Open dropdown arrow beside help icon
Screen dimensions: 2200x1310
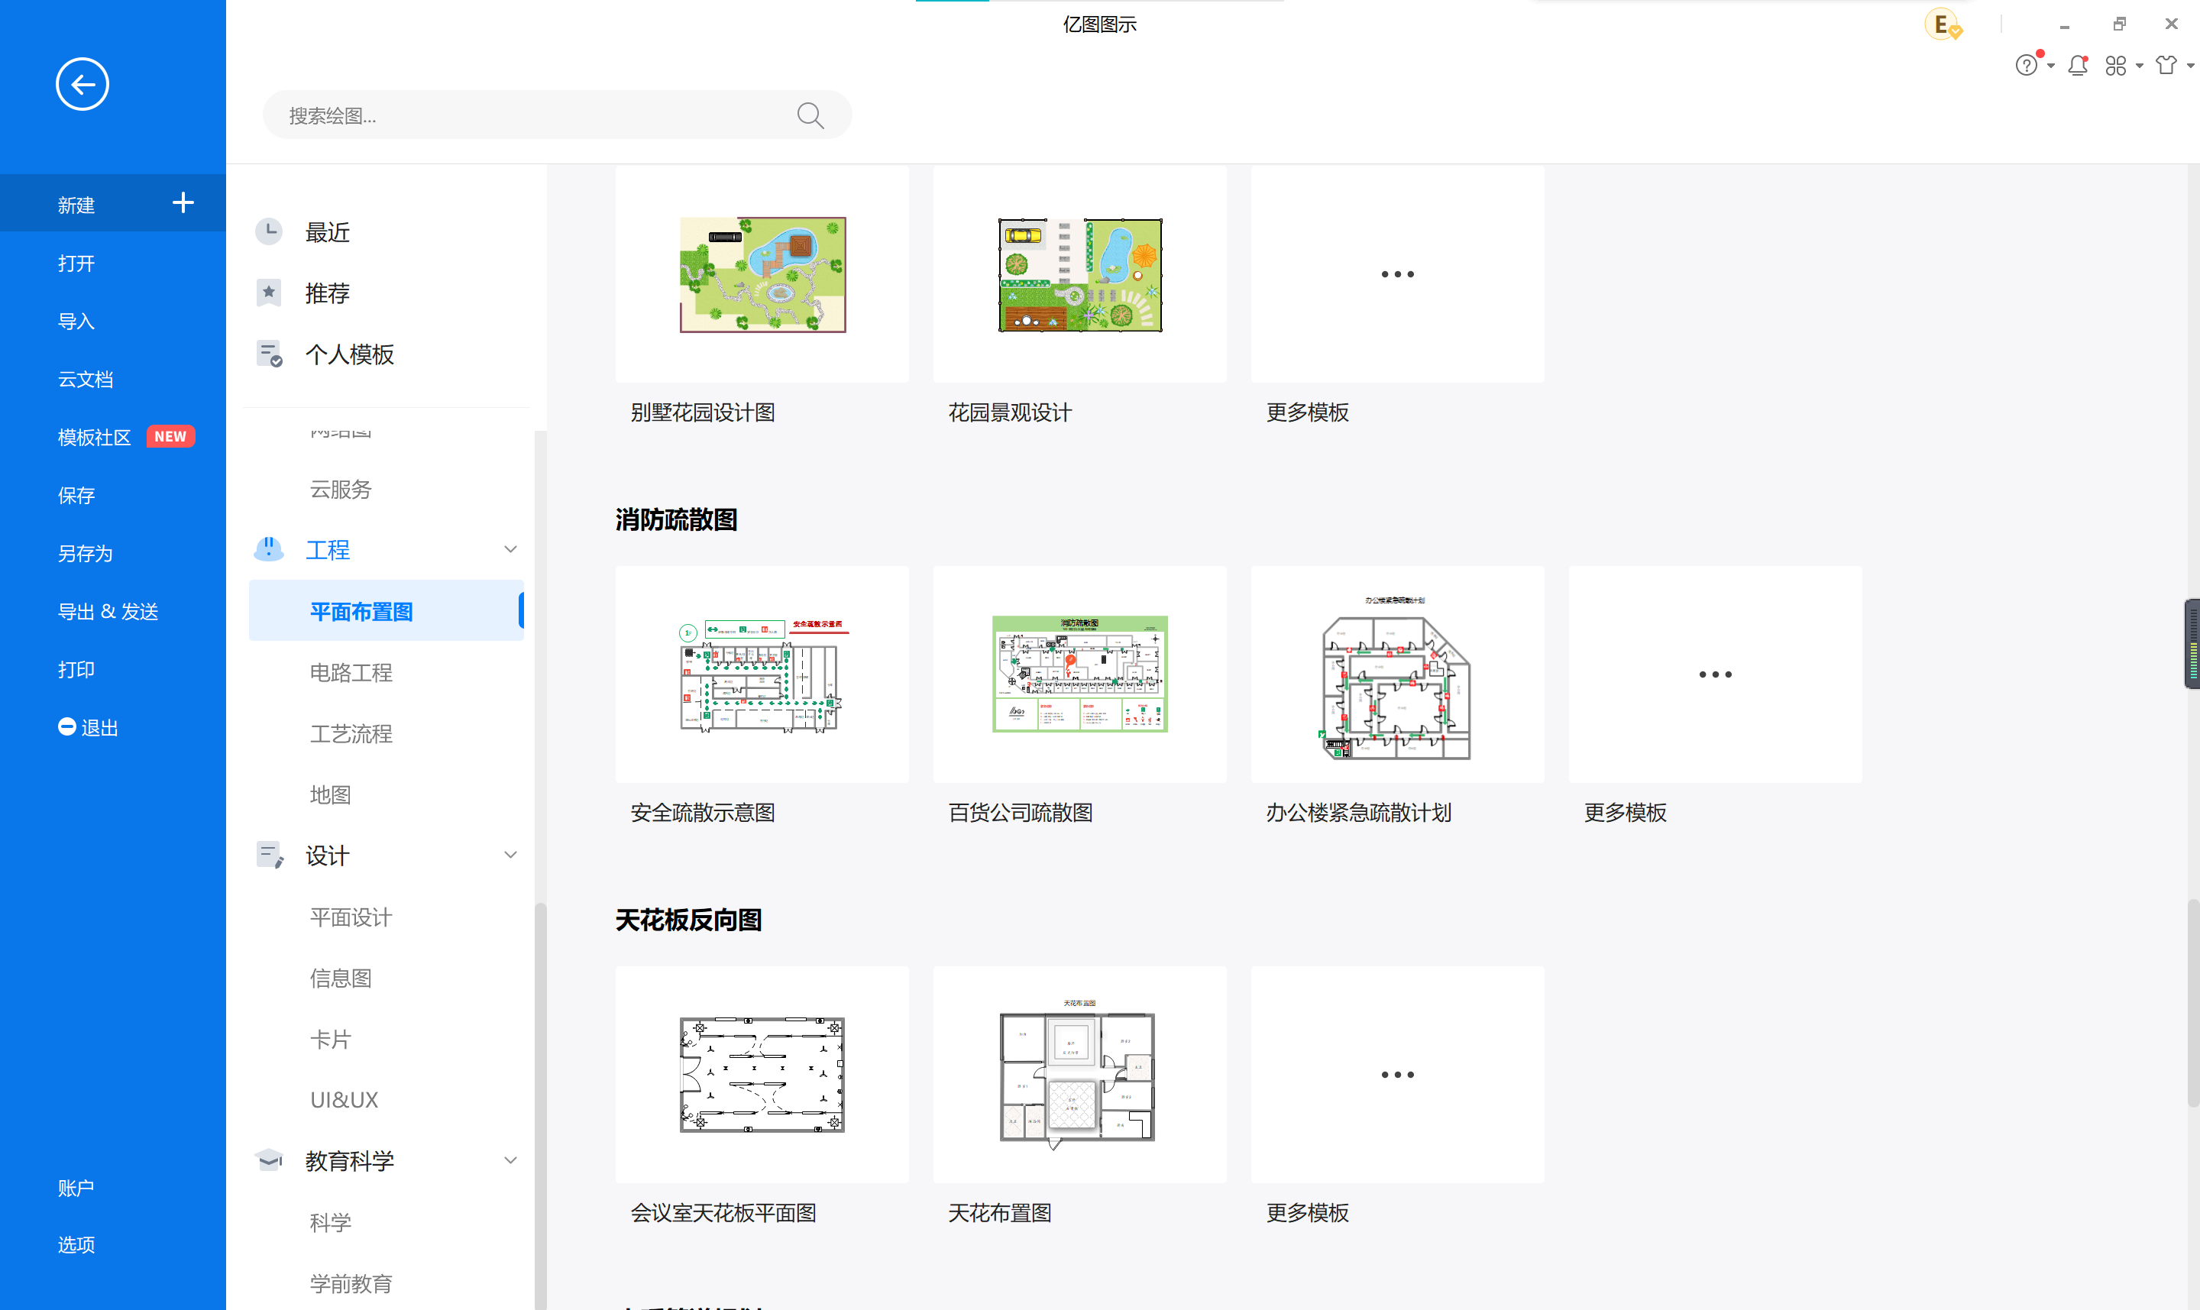[x=2051, y=66]
